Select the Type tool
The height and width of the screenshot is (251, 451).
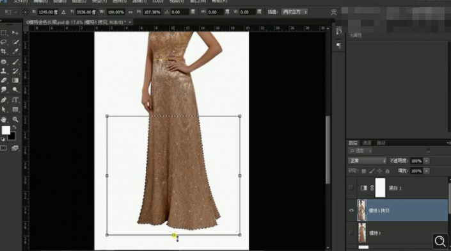(15, 100)
